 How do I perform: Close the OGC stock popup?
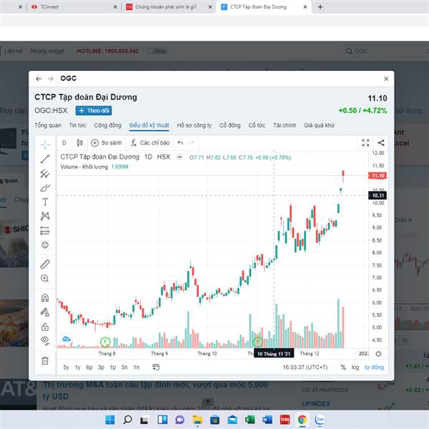pos(386,79)
